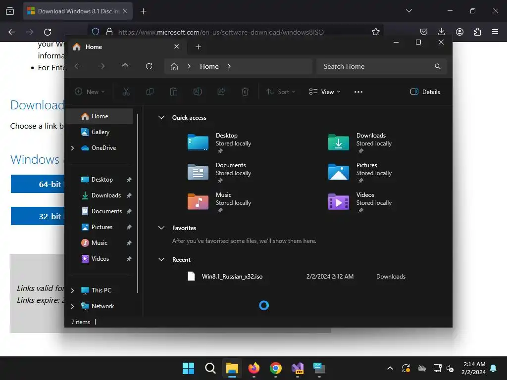Toggle the Details pane
The height and width of the screenshot is (380, 507).
(425, 92)
